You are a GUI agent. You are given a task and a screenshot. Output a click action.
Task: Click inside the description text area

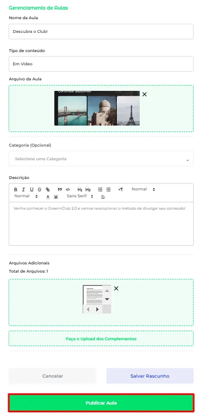(x=101, y=224)
